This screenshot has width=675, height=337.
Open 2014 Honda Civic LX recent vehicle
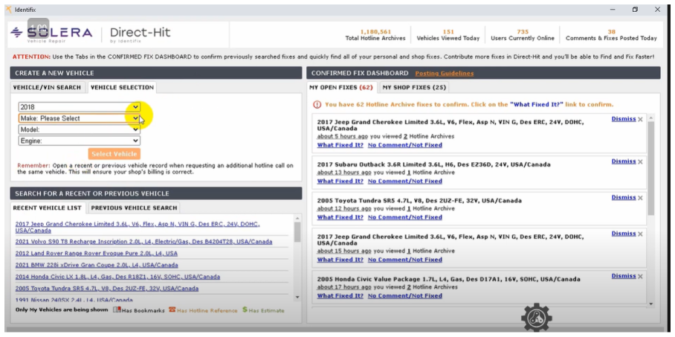click(x=117, y=277)
